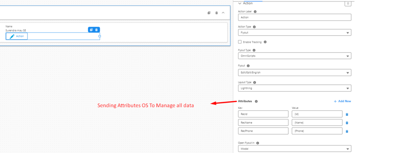This screenshot has height=153, width=397.
Task: Enable the Enable Tracking checkbox
Action: (240, 42)
